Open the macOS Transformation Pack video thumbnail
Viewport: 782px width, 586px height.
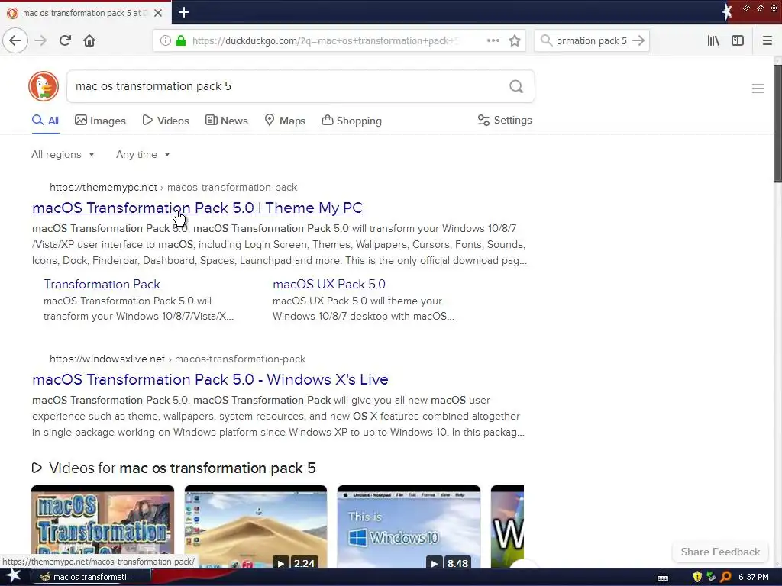[x=103, y=526]
